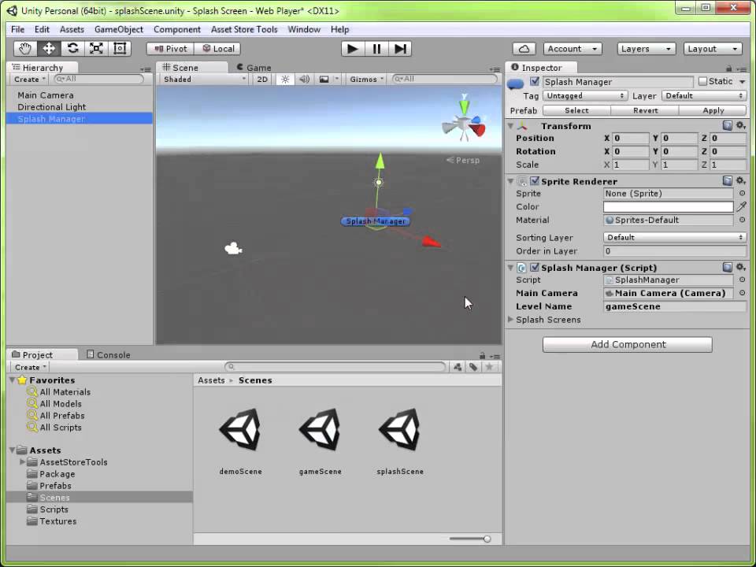Image resolution: width=756 pixels, height=567 pixels.
Task: Open the Layer dropdown in Inspector
Action: click(x=704, y=95)
